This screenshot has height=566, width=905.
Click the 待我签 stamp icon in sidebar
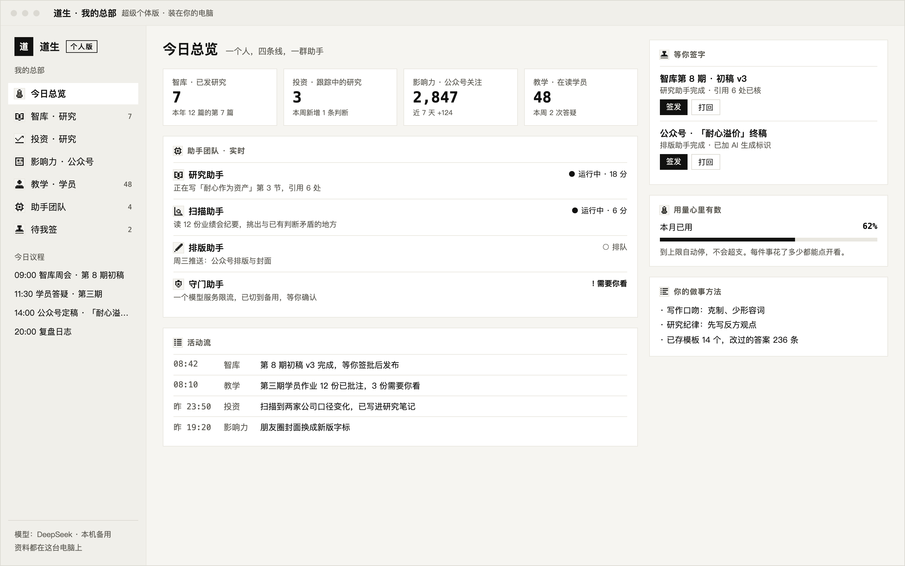(x=19, y=230)
